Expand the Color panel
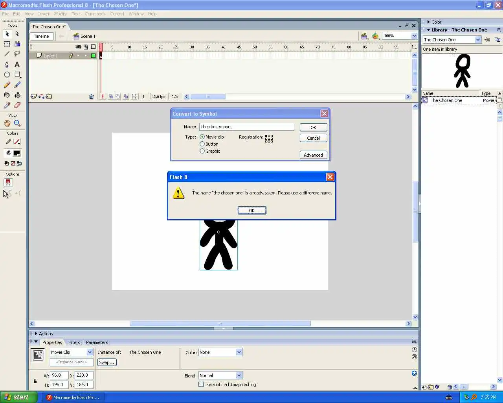 [x=429, y=22]
